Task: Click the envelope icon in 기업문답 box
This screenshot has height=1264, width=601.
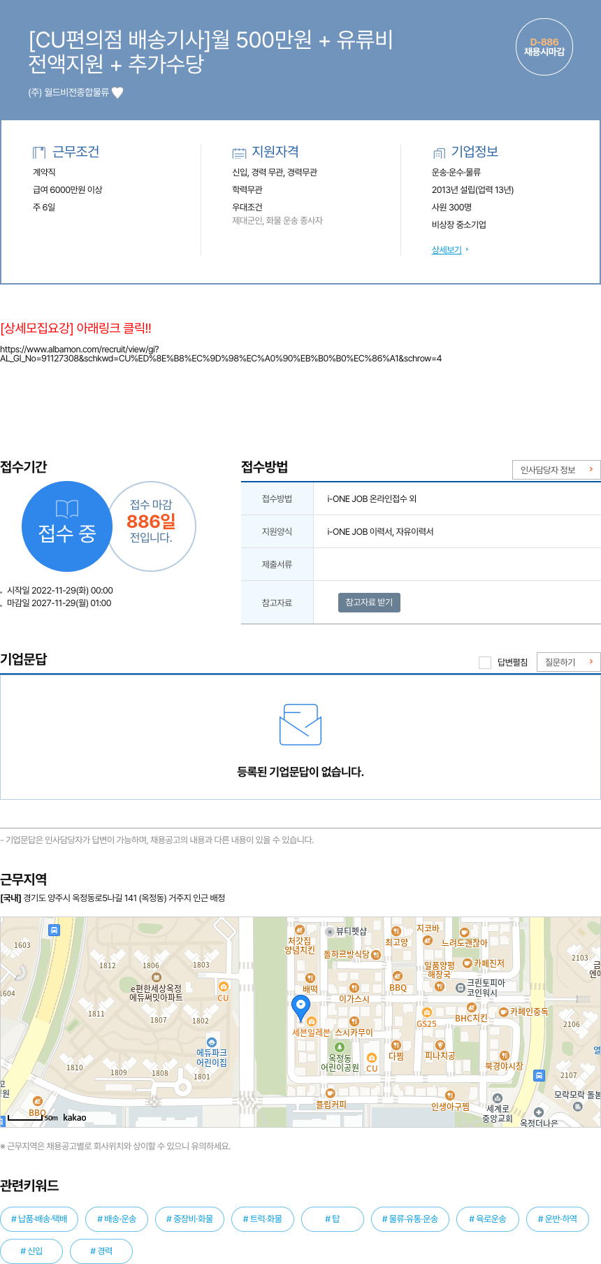Action: point(300,724)
